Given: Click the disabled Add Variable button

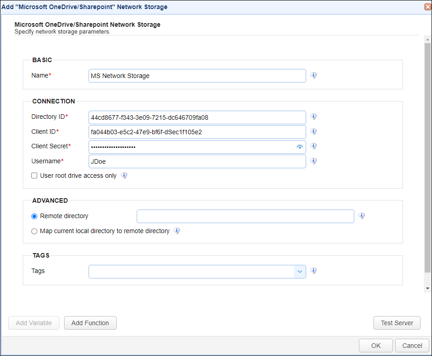Looking at the screenshot, I should click(x=34, y=323).
